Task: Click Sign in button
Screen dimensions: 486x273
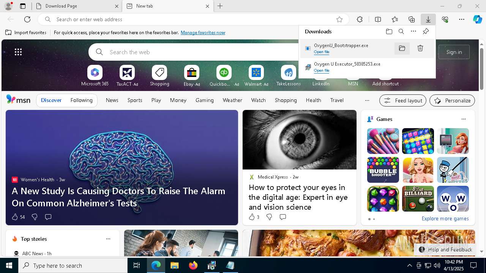Action: tap(454, 52)
